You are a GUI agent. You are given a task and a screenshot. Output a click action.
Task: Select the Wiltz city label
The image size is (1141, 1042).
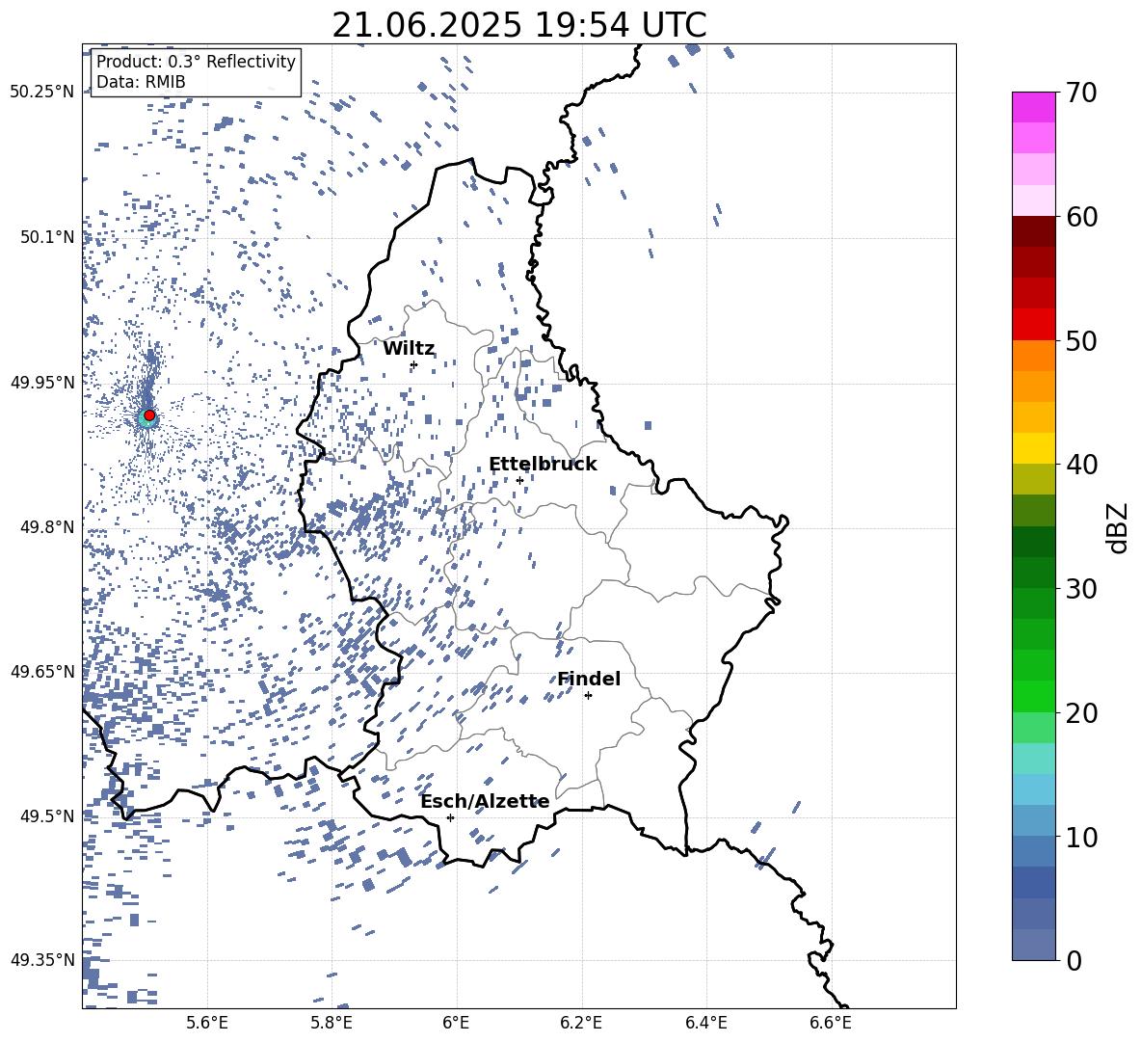409,349
